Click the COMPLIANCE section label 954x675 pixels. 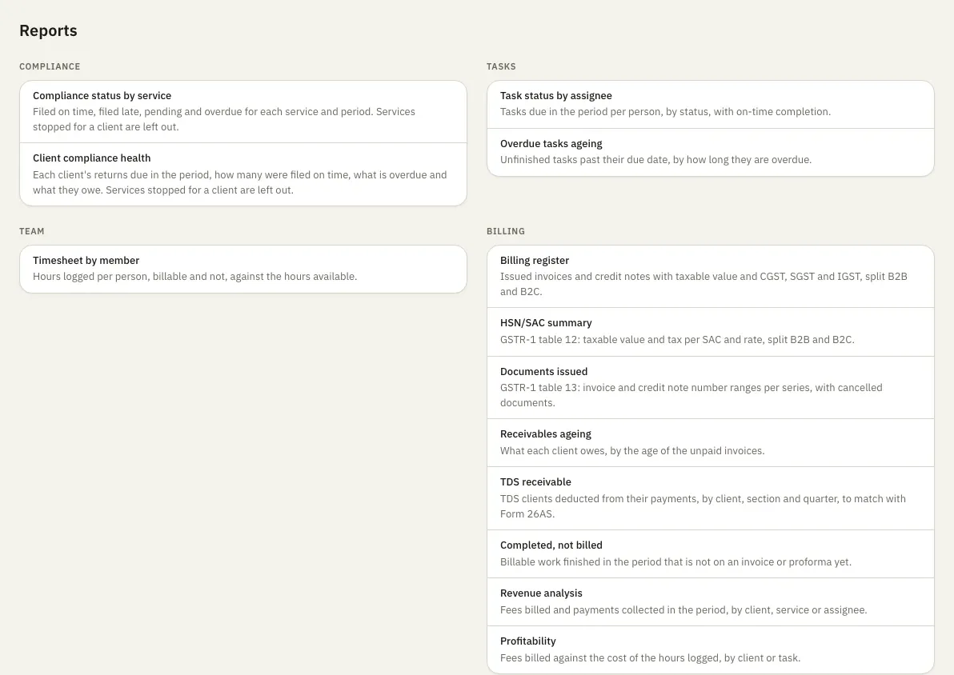coord(50,66)
